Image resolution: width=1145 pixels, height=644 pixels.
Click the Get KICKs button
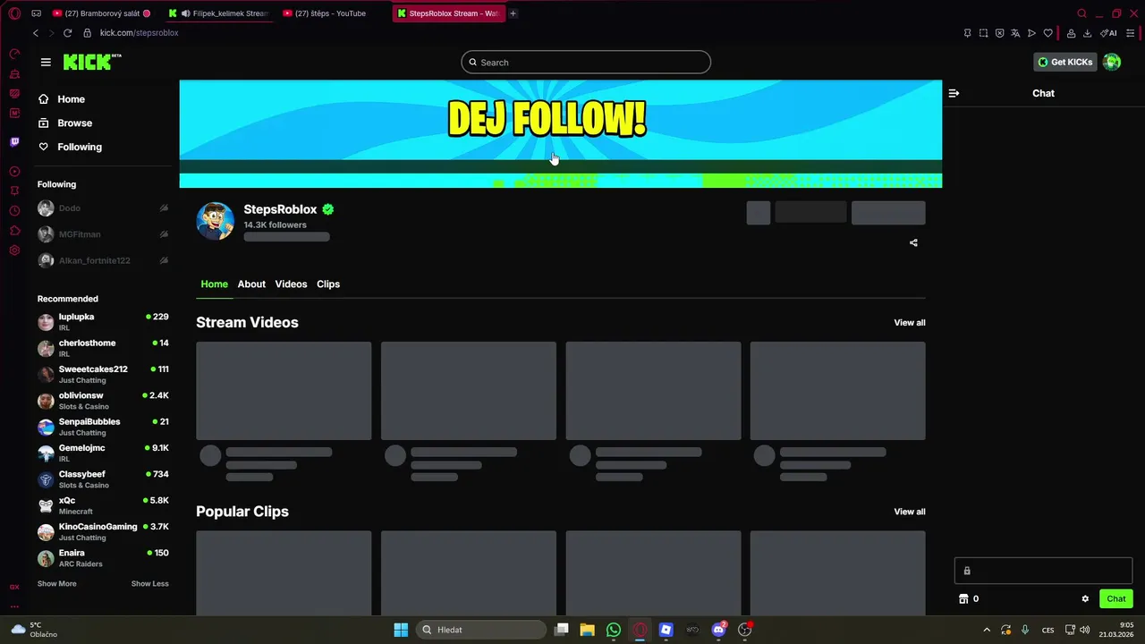click(1064, 62)
